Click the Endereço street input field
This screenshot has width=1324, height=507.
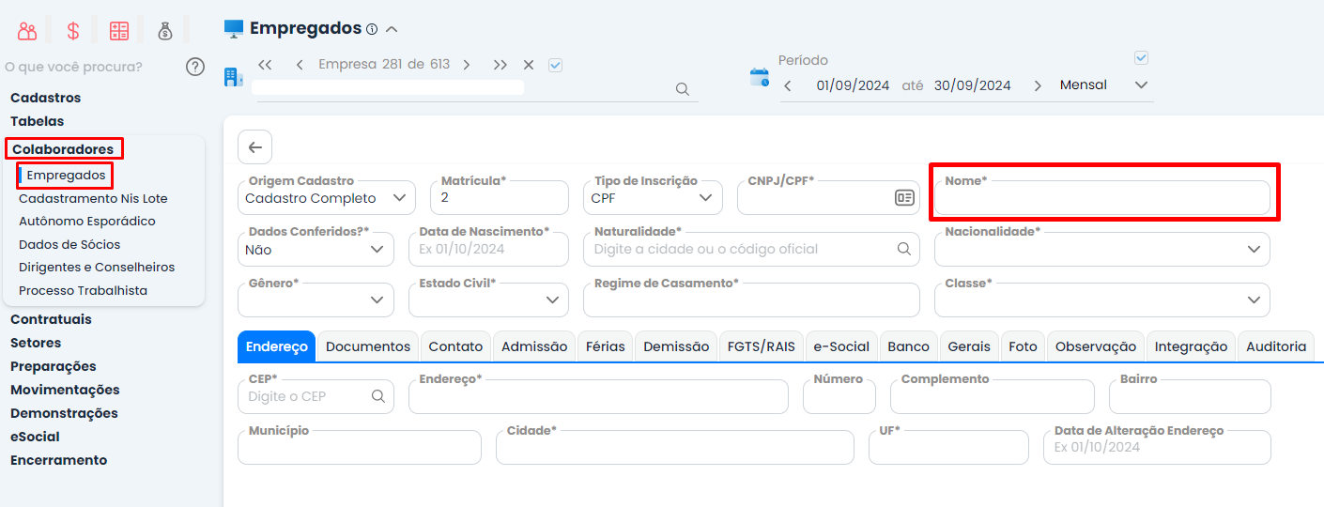pyautogui.click(x=598, y=396)
